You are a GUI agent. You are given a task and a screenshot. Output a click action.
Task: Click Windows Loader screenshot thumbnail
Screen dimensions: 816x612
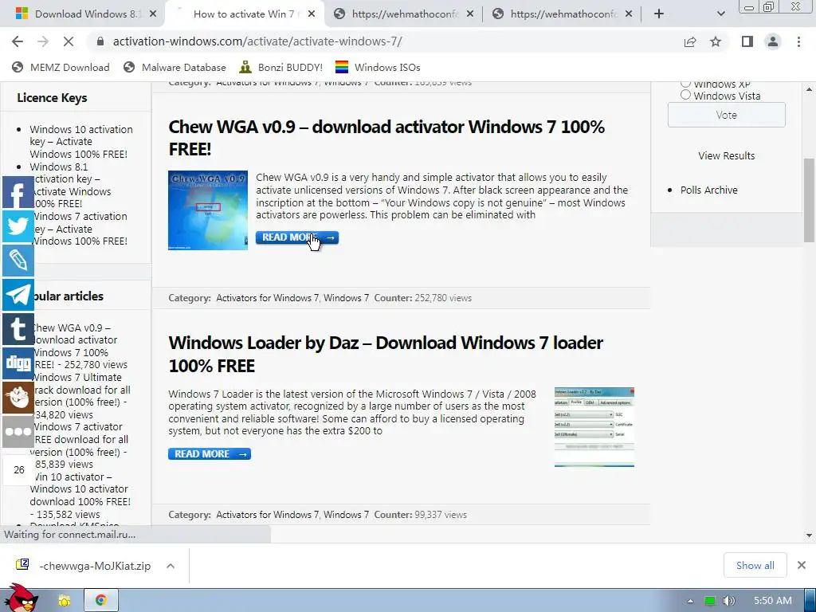point(594,427)
